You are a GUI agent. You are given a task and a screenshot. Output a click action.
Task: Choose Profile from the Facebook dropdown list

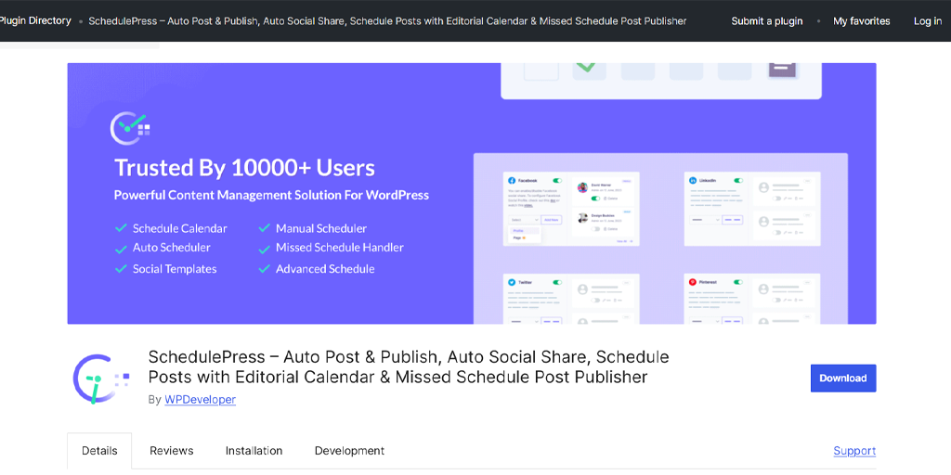pos(525,231)
